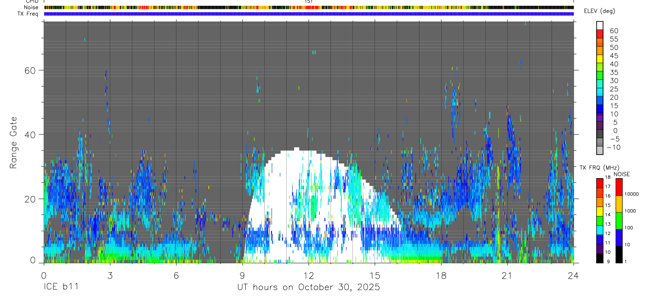645x298 pixels.
Task: Click the '151' CPID value at top
Action: tap(309, 2)
